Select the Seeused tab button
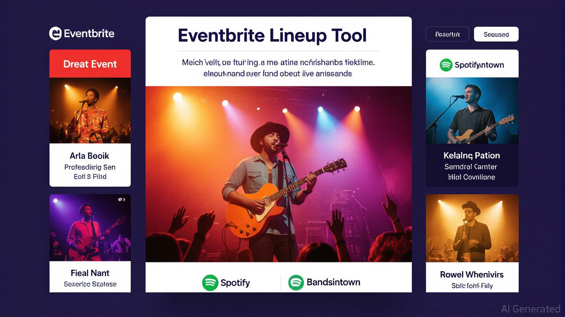 click(x=496, y=34)
